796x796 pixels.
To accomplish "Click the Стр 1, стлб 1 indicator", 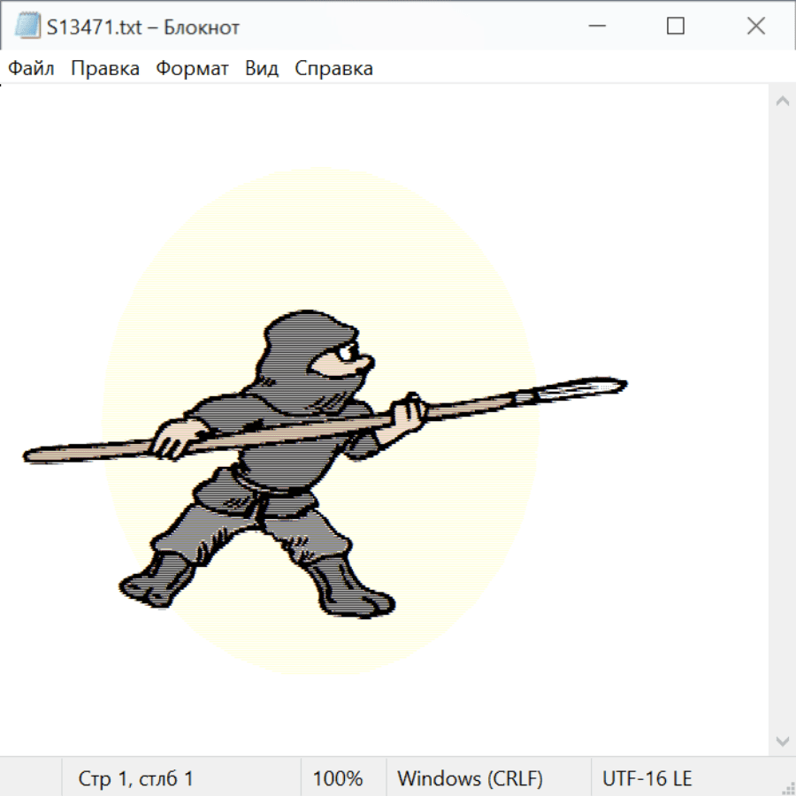I will [136, 779].
